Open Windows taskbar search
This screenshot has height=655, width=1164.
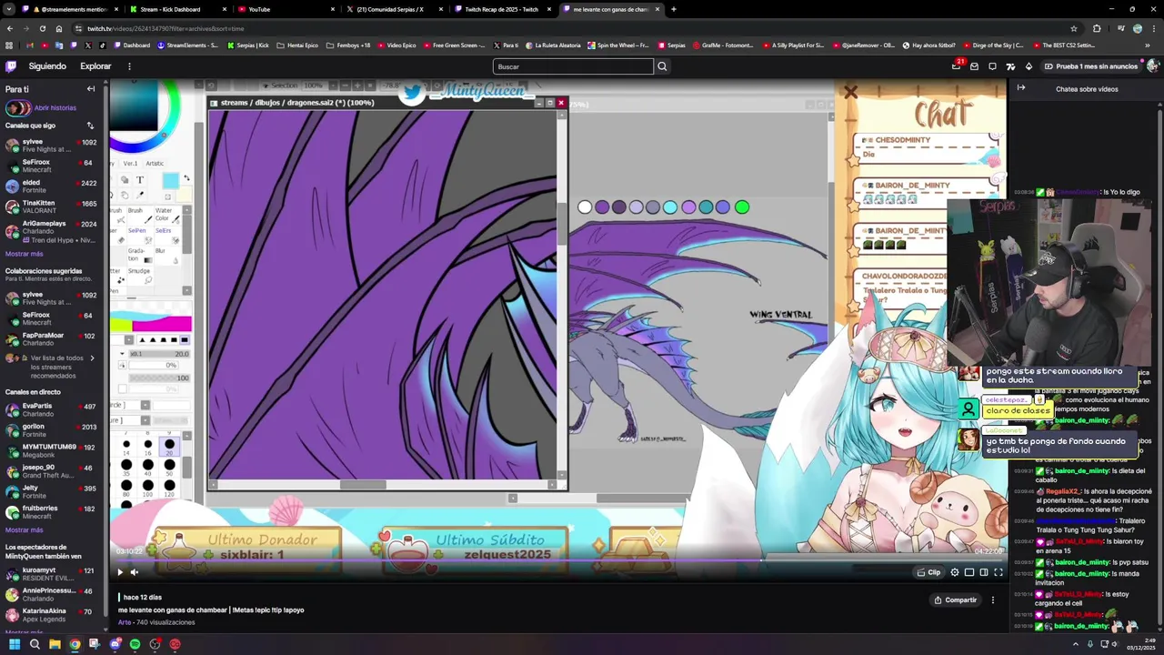[x=35, y=644]
